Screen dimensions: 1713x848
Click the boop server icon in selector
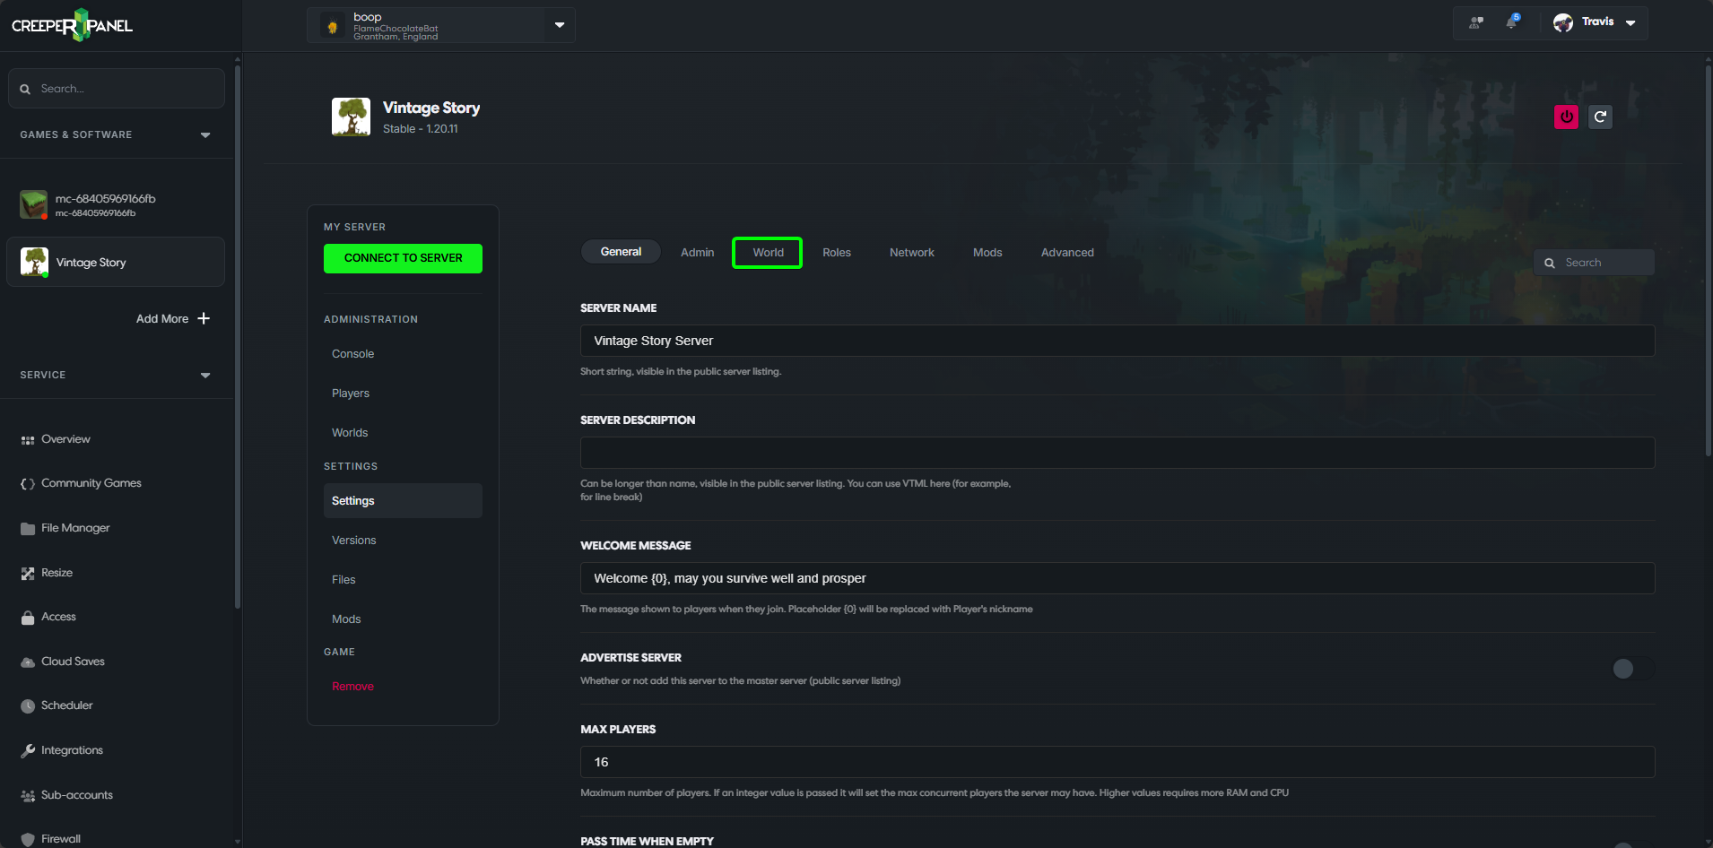pyautogui.click(x=332, y=26)
